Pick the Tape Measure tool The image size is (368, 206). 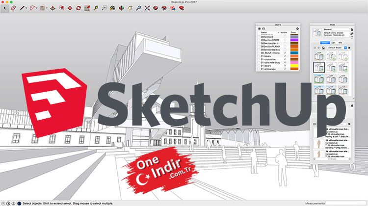click(96, 8)
